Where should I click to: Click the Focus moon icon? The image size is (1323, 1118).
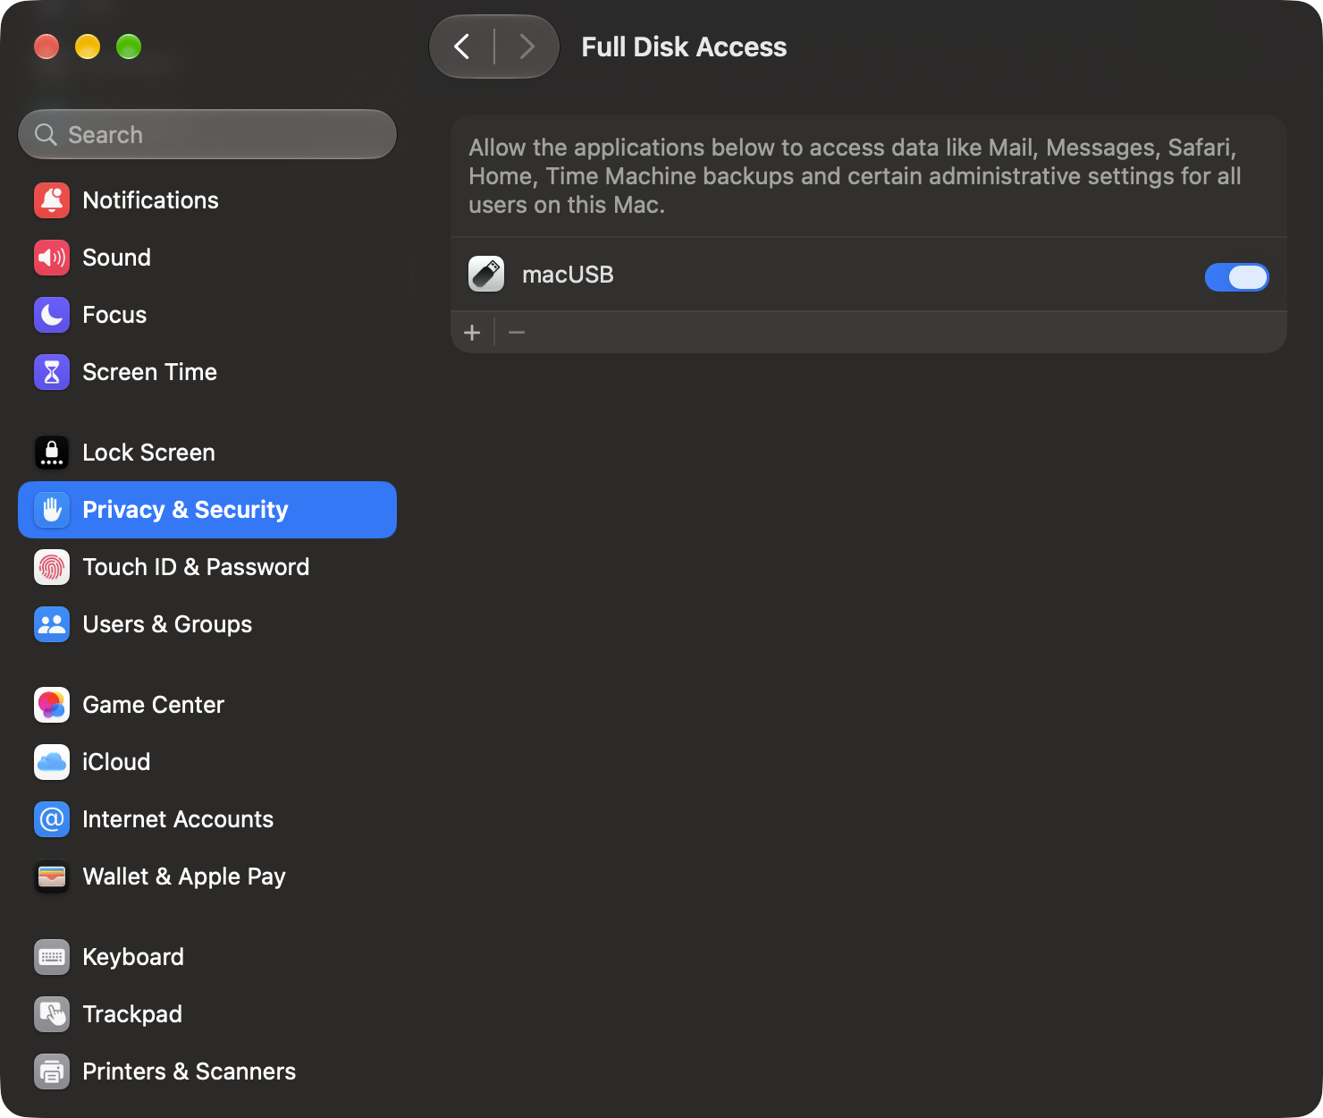[x=52, y=315]
